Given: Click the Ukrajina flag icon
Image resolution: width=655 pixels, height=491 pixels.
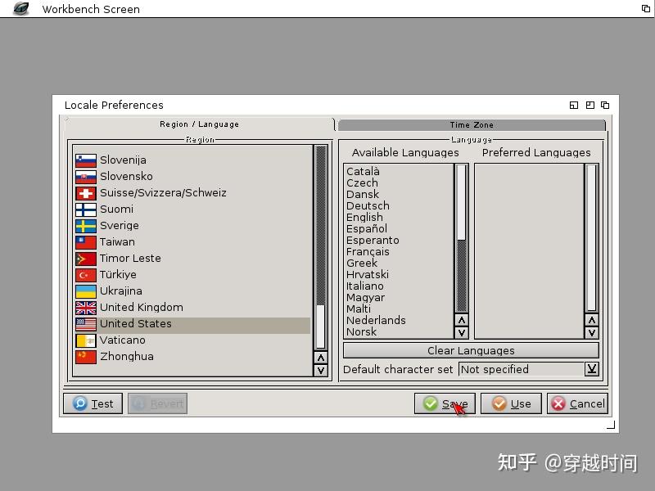Looking at the screenshot, I should [85, 291].
